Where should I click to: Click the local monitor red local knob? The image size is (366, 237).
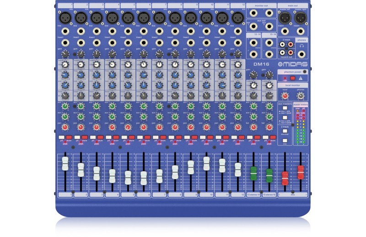[285, 96]
